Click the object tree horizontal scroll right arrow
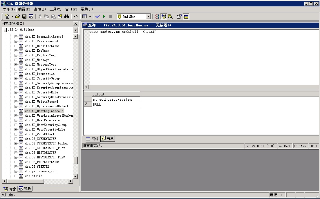 pyautogui.click(x=70, y=181)
